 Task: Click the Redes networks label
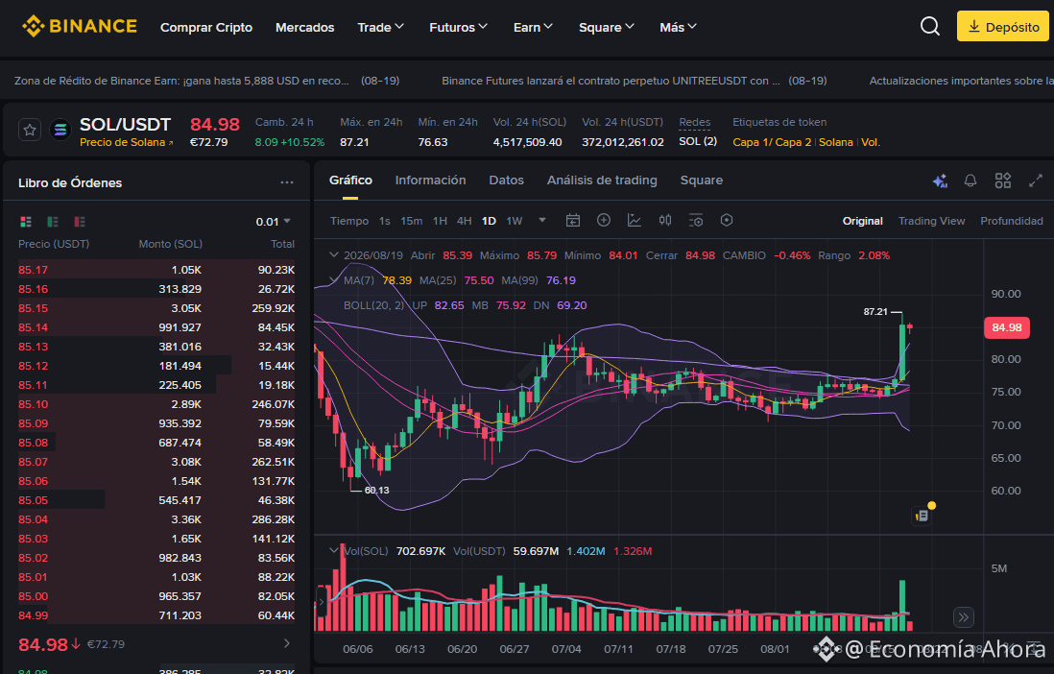(694, 122)
